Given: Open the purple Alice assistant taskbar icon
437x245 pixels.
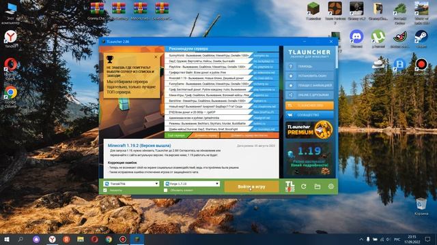Looking at the screenshot, I should (x=36, y=239).
